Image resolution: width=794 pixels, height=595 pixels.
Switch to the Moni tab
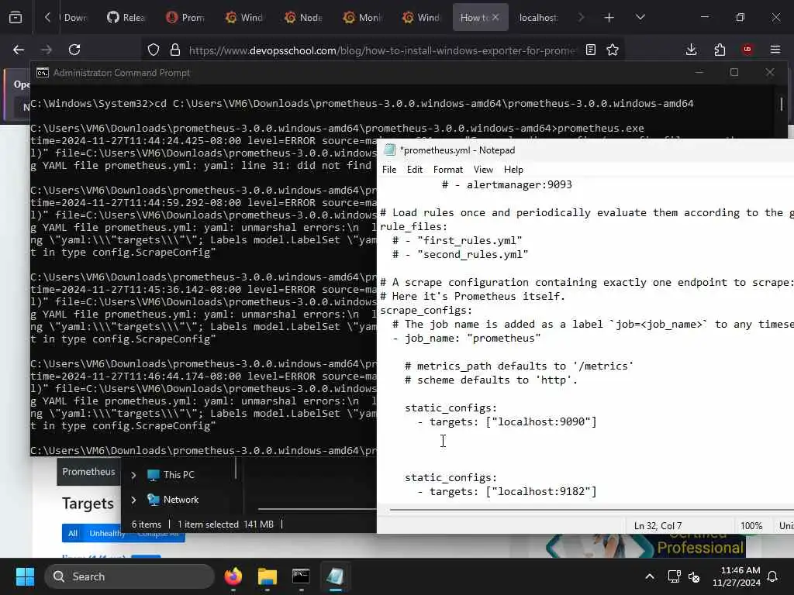[363, 18]
